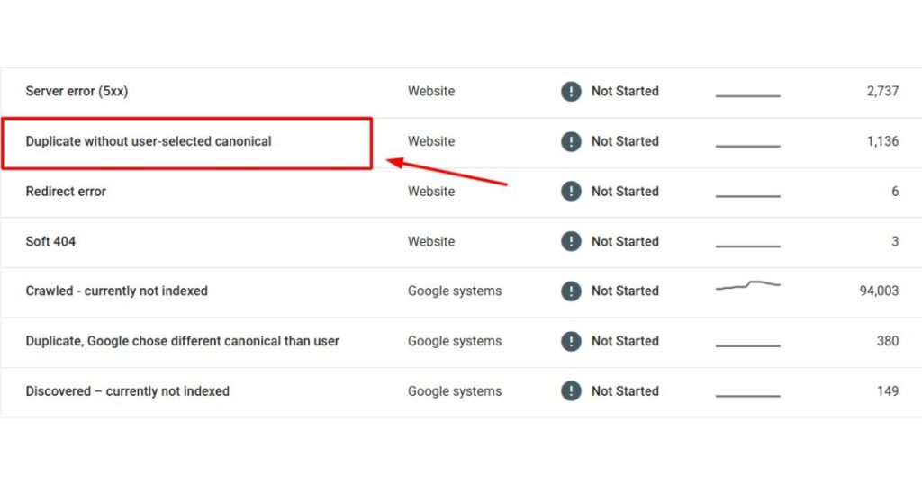Click the Soft 404 status exclamation icon
This screenshot has width=922, height=484.
click(x=571, y=241)
